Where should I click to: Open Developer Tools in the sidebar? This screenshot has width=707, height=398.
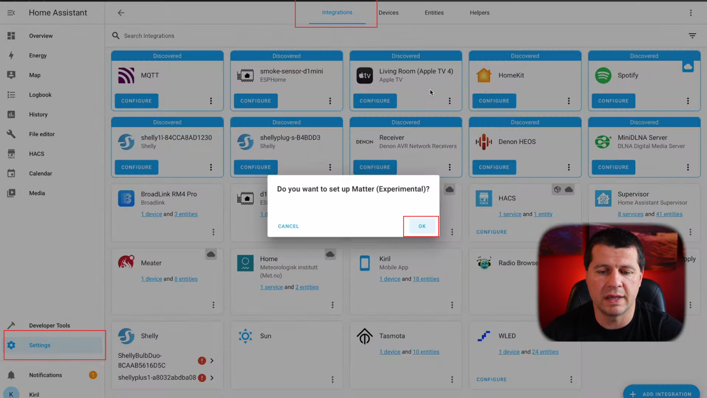49,325
